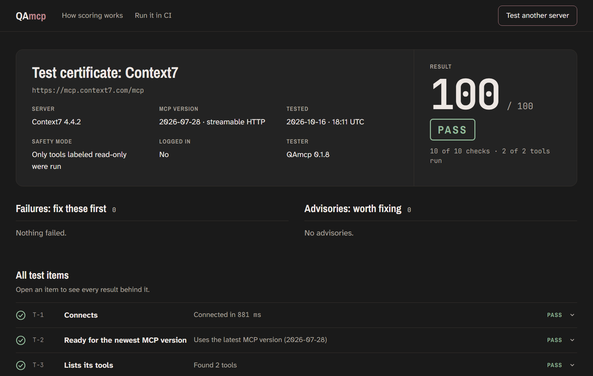Click Ready for the newest MCP version title
Viewport: 593px width, 376px height.
(125, 340)
